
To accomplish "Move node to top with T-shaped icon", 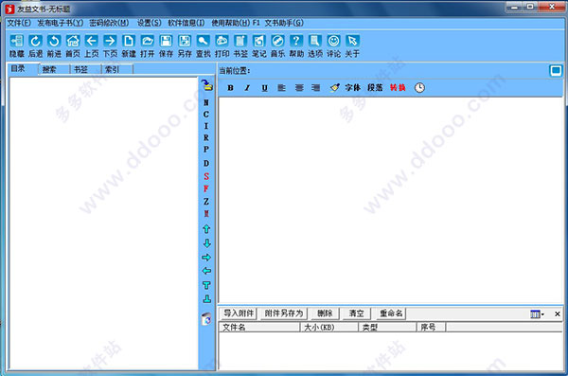I will 206,285.
